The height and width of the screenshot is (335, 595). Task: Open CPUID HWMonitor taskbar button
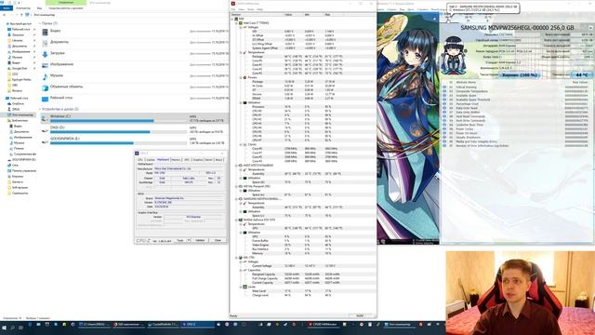click(323, 325)
